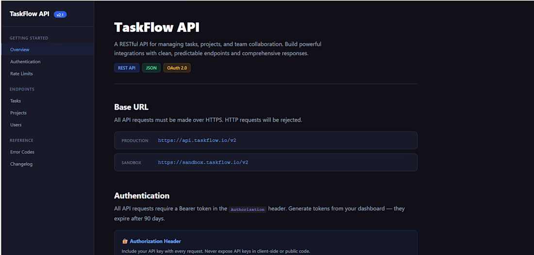Click the Authentication section heading

[x=142, y=196]
